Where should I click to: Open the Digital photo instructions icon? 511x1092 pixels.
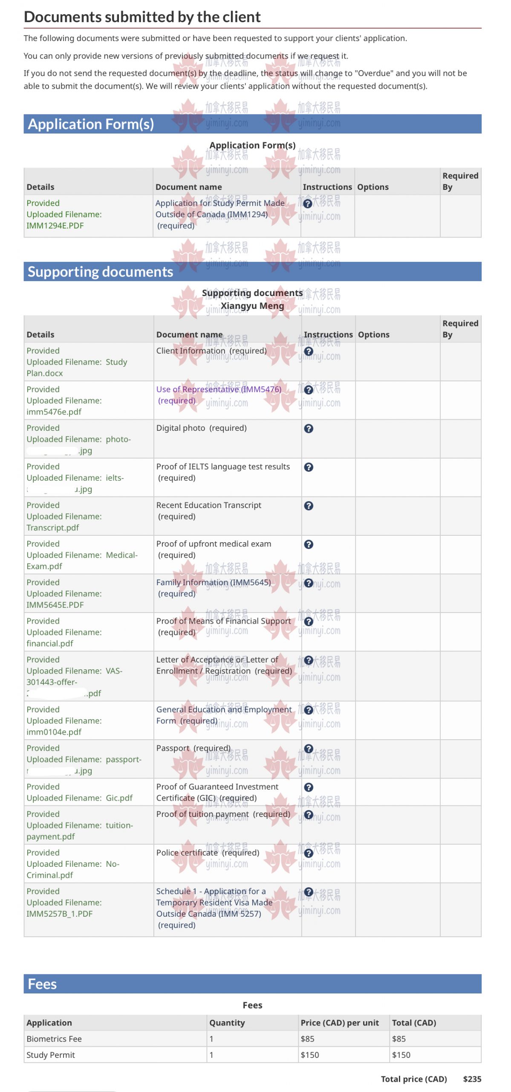tap(309, 429)
